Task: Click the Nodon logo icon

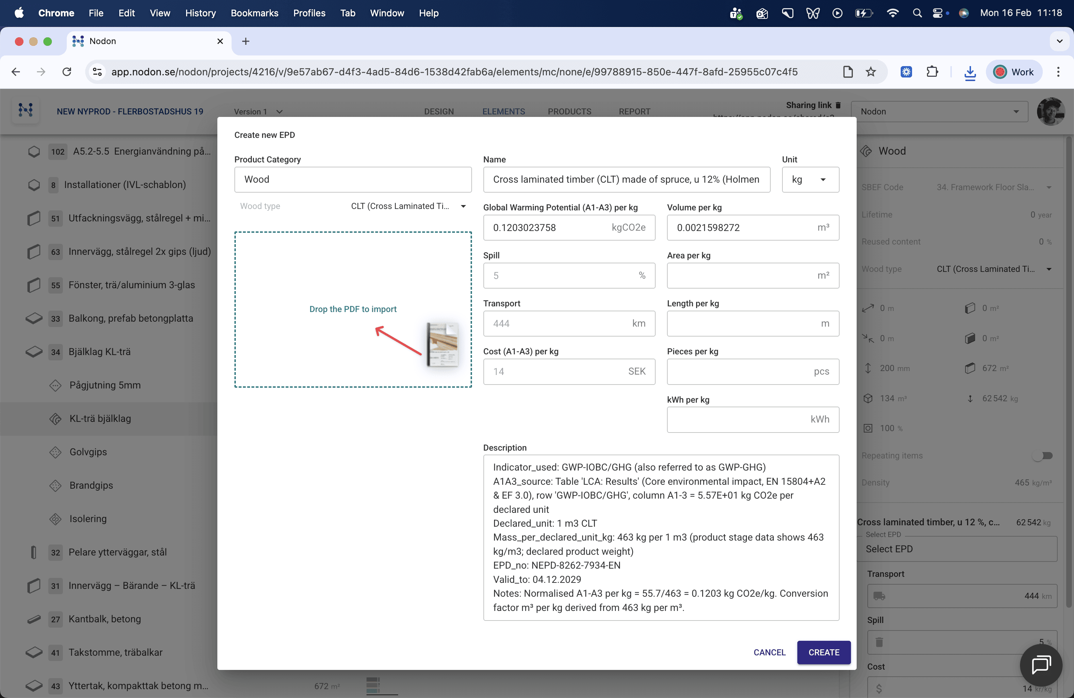Action: (25, 110)
